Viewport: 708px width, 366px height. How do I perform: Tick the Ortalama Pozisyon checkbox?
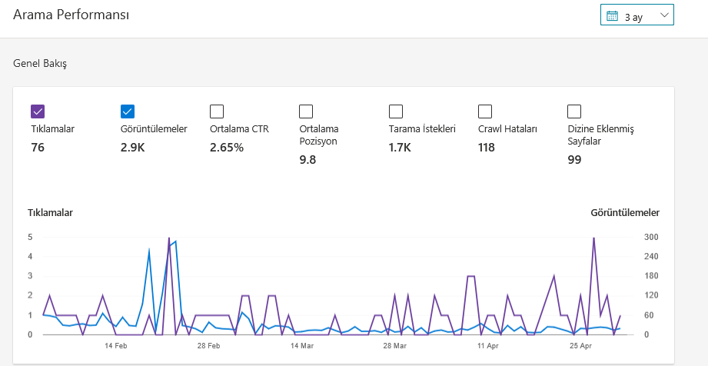click(306, 111)
